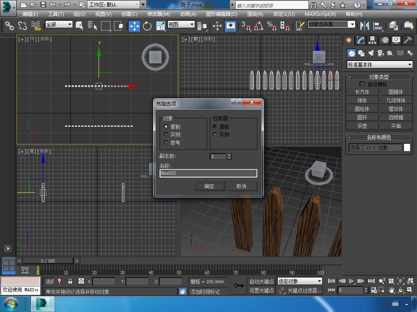417x312 pixels.
Task: Select the Link tool in main toolbar
Action: [x=10, y=26]
